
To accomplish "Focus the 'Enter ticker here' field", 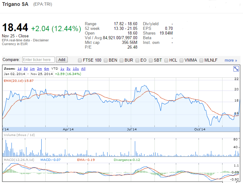I will (39, 60).
